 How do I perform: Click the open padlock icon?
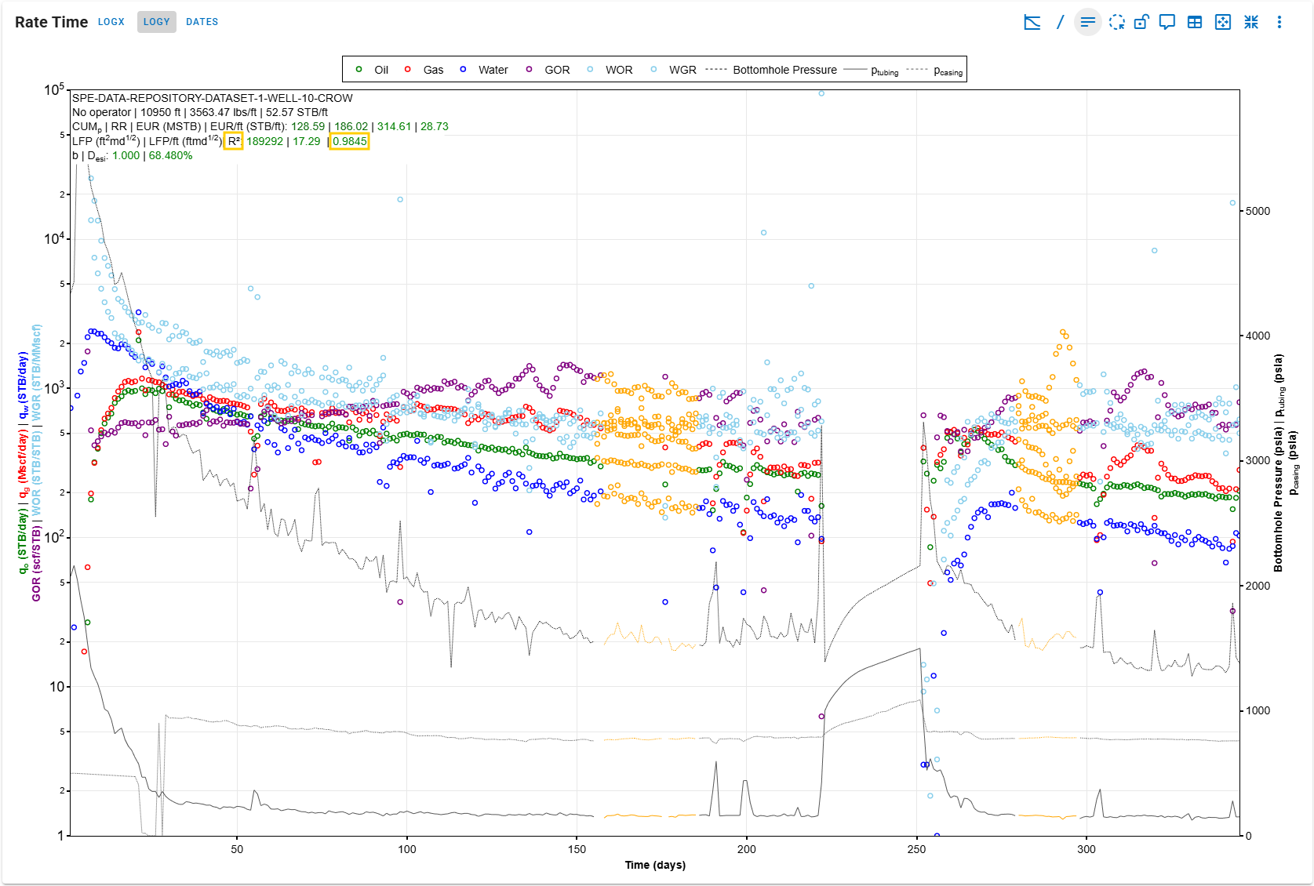click(x=1141, y=22)
